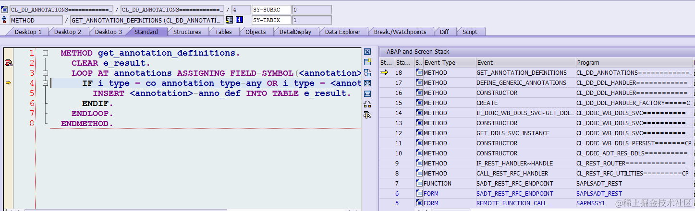
Task: Click the full-screen tool icon
Action: point(367,83)
